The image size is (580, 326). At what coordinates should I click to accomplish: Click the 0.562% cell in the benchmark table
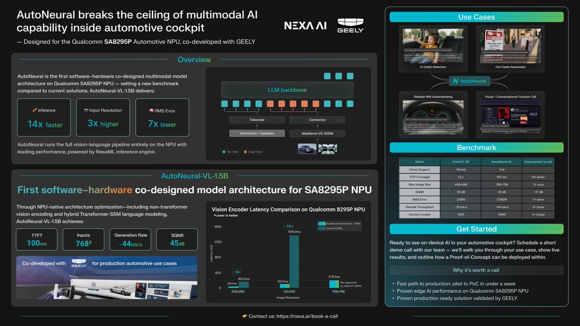[x=502, y=200]
